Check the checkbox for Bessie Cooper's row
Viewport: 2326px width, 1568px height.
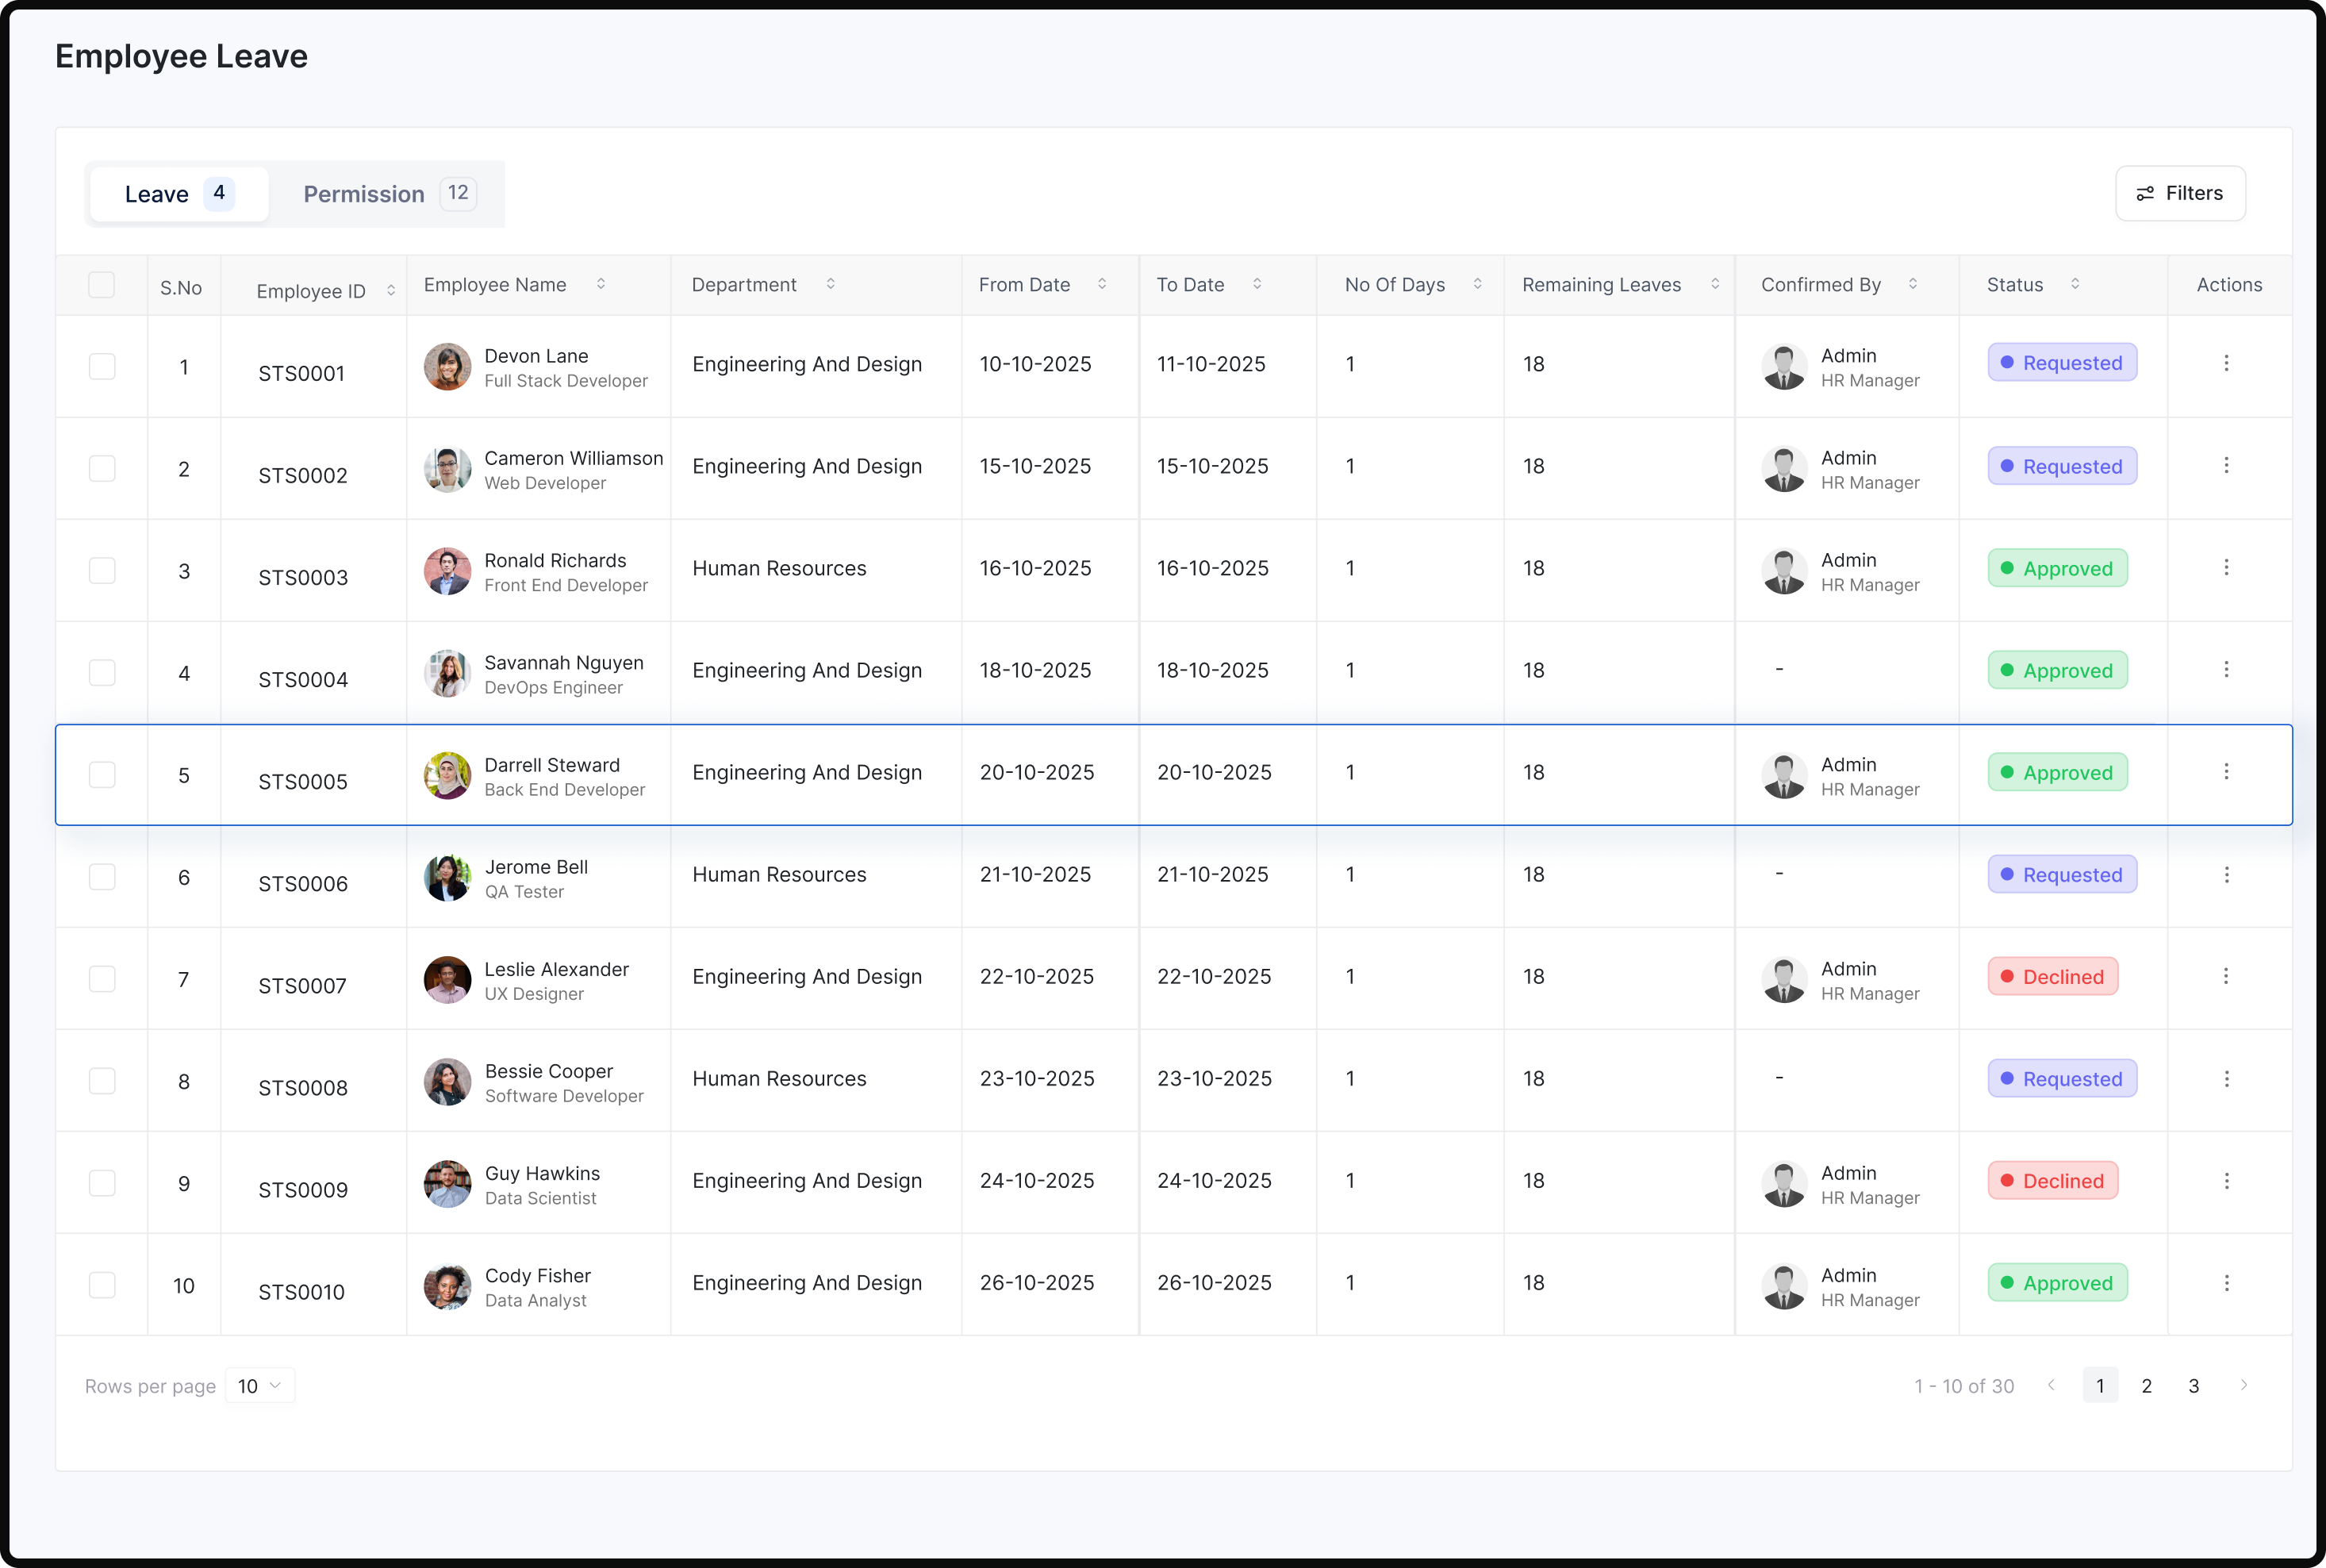tap(102, 1080)
